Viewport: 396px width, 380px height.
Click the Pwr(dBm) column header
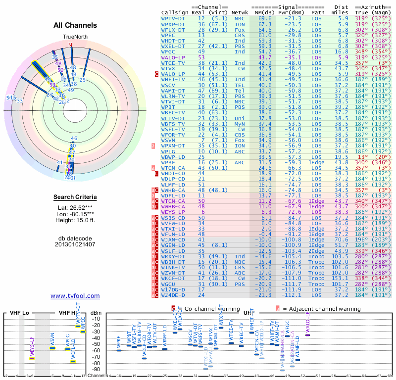(291, 13)
